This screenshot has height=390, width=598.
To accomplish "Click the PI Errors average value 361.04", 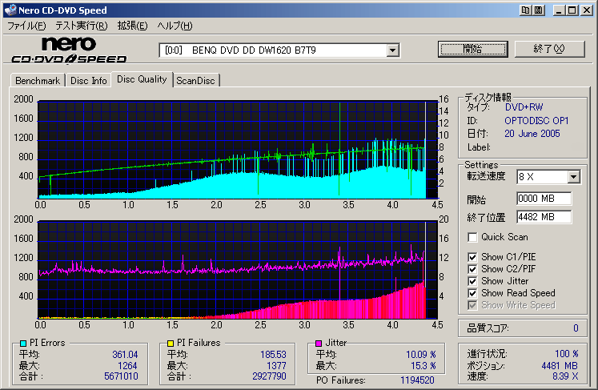I will [x=125, y=355].
